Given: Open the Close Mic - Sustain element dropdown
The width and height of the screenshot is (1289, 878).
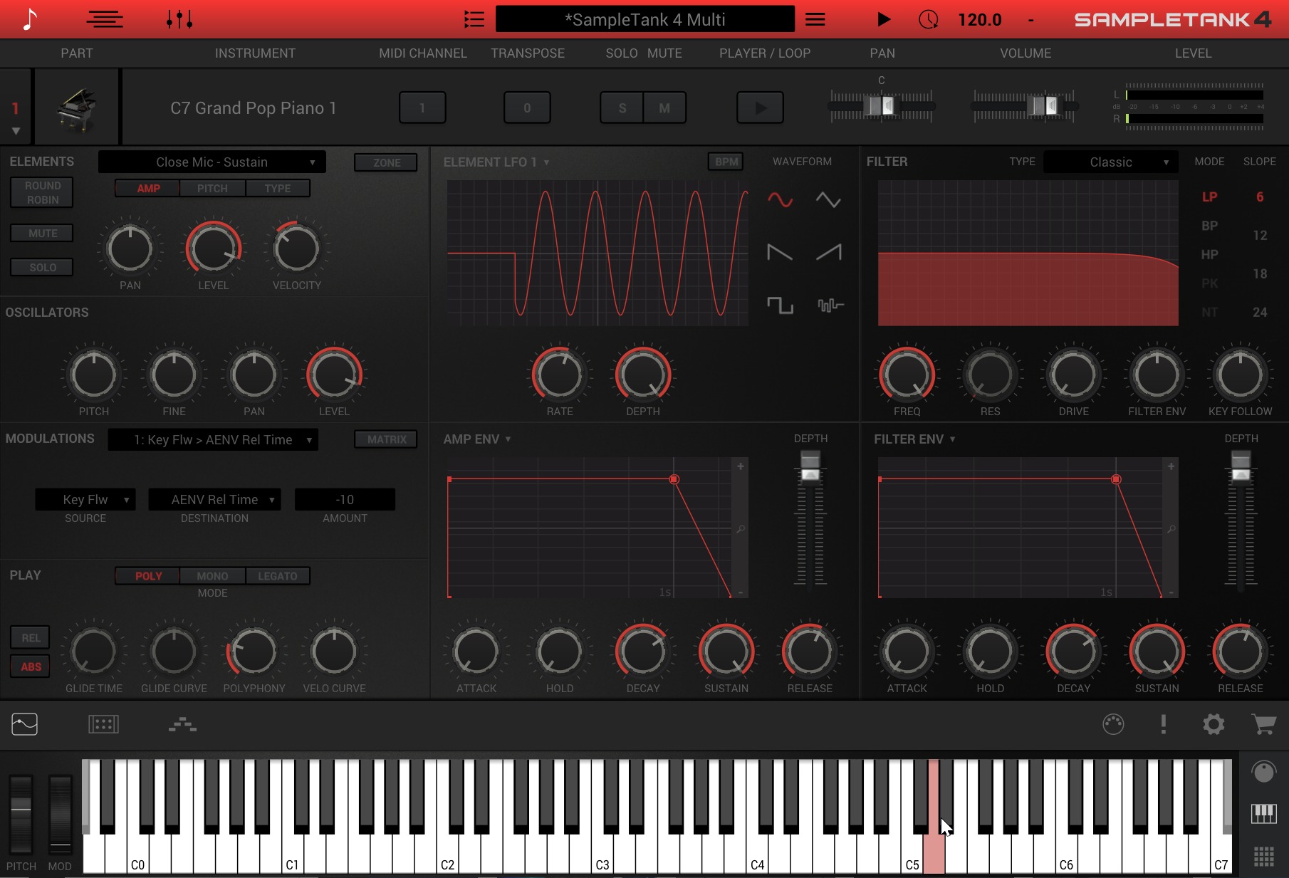Looking at the screenshot, I should tap(212, 162).
